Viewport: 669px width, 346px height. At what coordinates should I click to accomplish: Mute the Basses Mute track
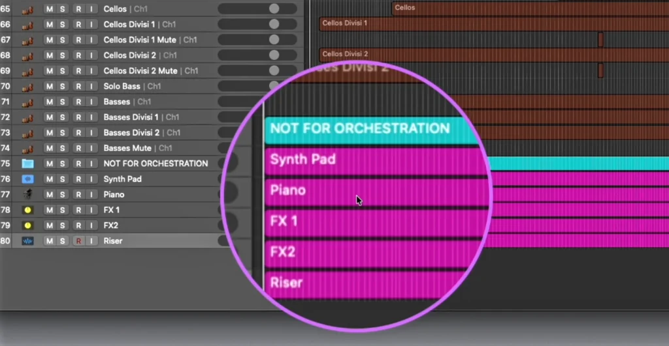[50, 148]
